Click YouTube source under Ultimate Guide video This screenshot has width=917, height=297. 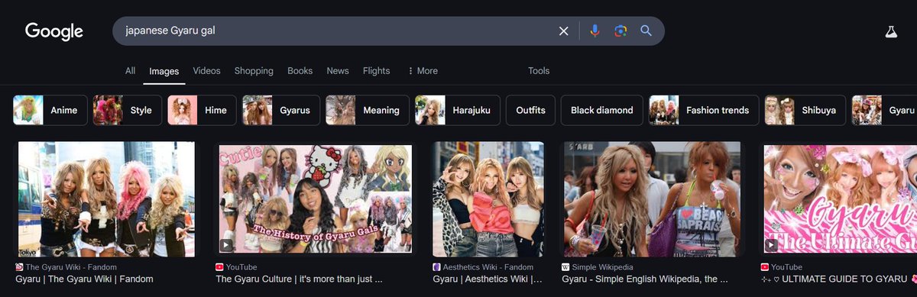pos(787,267)
